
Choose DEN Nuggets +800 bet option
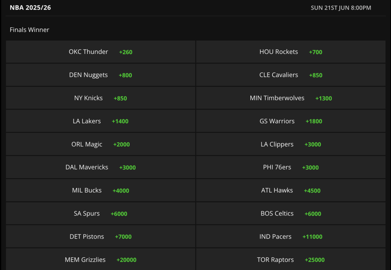[101, 75]
